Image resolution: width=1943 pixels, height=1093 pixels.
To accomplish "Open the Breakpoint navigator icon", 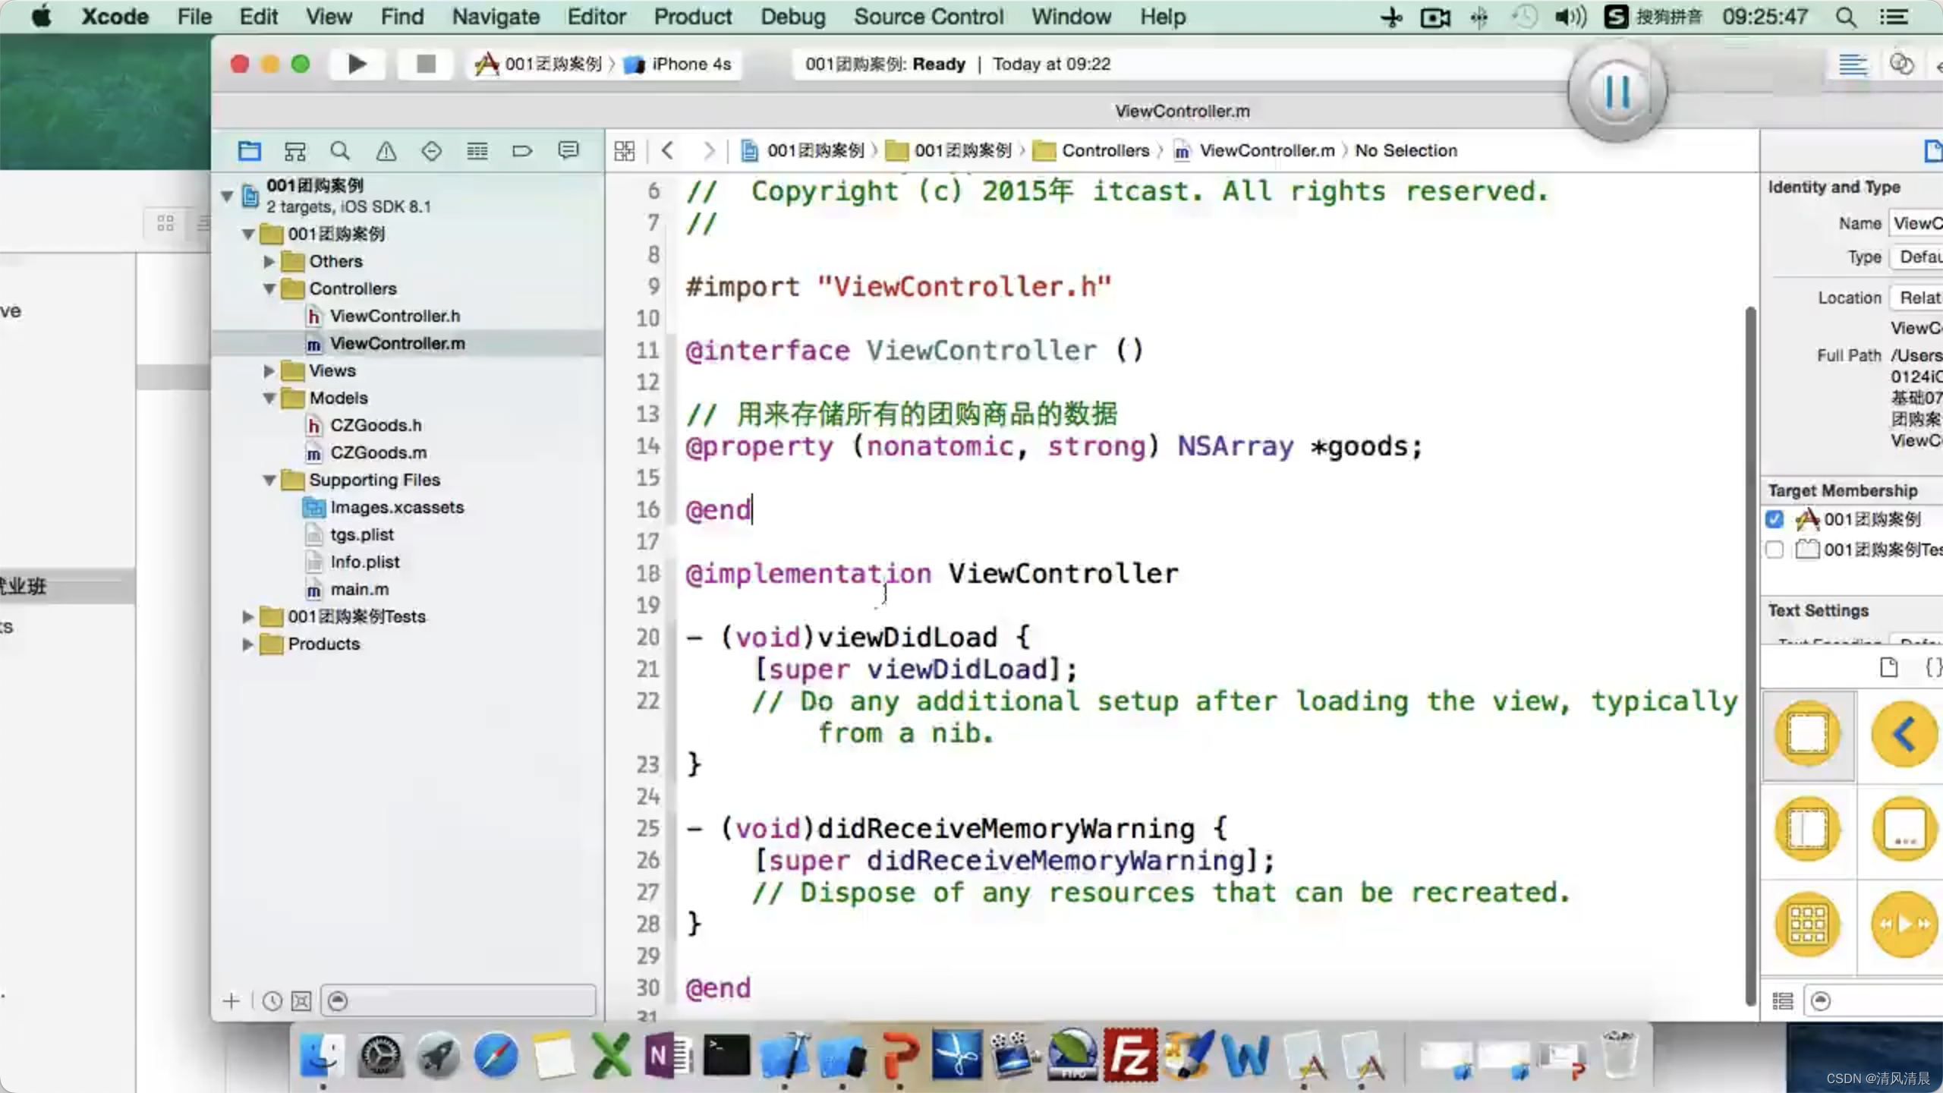I will (x=522, y=151).
